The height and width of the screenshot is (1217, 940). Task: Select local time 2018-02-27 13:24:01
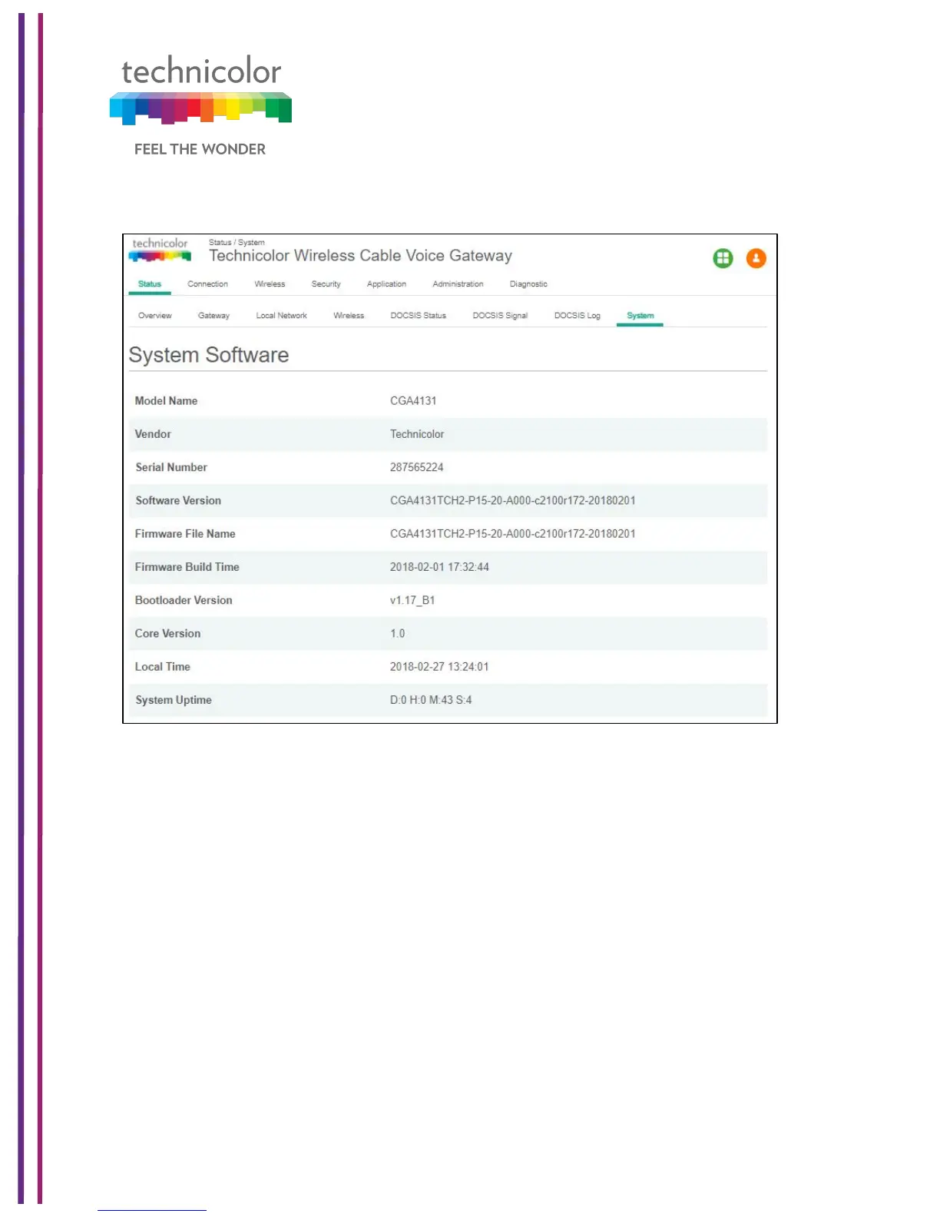pyautogui.click(x=439, y=667)
